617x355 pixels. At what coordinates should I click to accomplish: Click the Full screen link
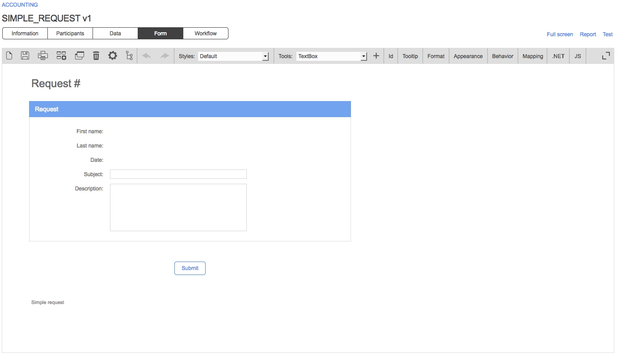[560, 34]
